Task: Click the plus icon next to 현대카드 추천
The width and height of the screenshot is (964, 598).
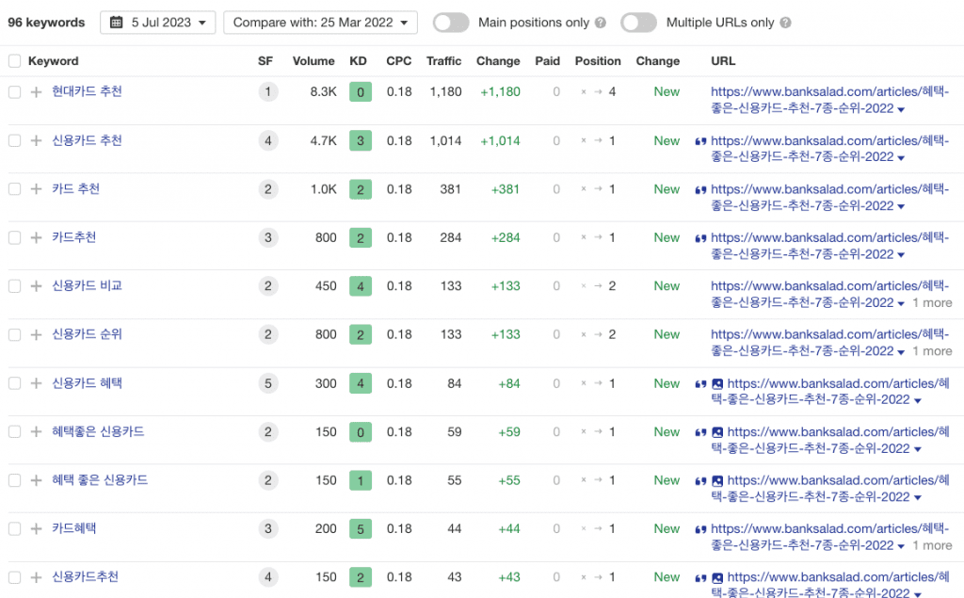Action: [37, 92]
